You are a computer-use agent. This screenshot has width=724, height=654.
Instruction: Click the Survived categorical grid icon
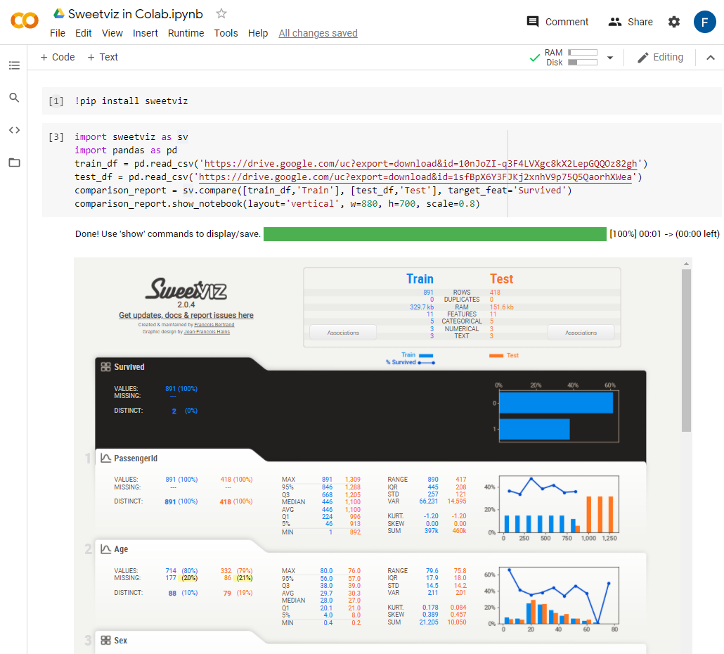(105, 366)
